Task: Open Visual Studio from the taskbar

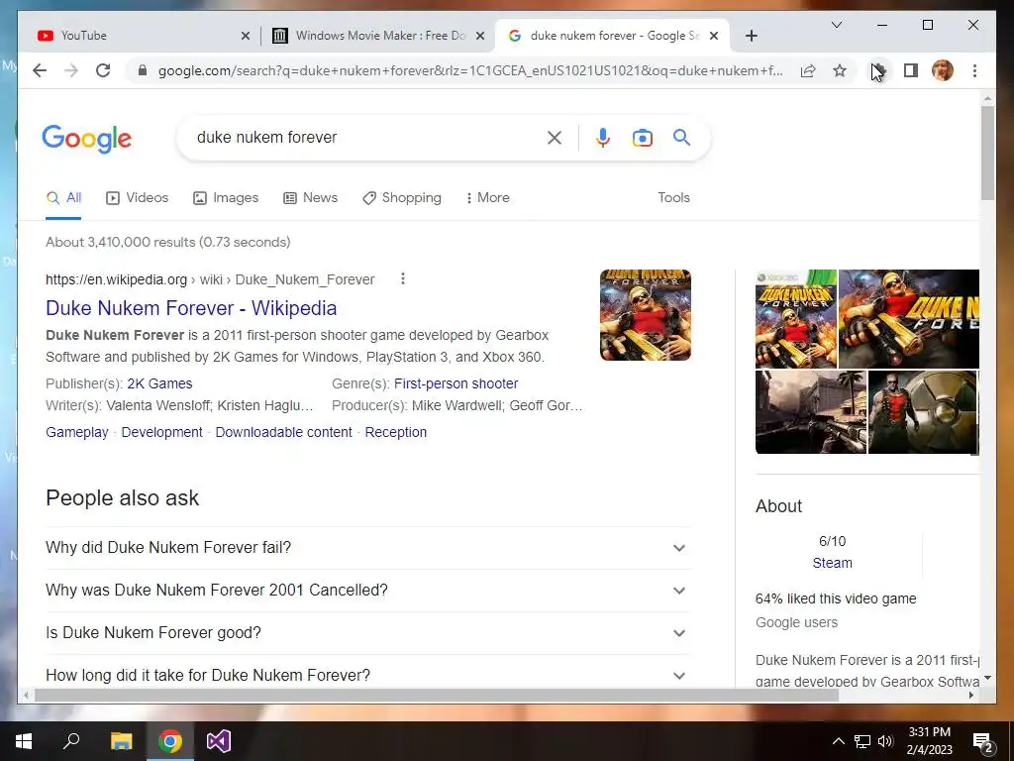Action: pyautogui.click(x=219, y=741)
